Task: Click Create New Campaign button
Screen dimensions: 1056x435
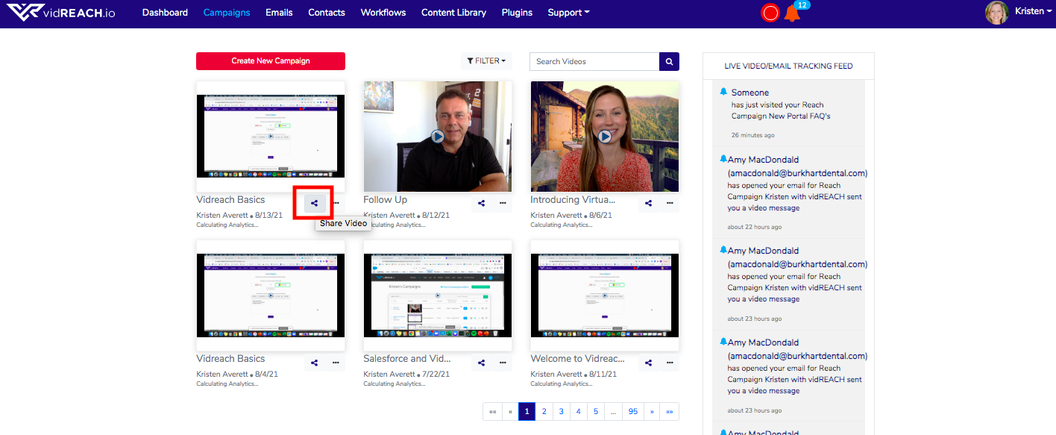Action: coord(271,61)
